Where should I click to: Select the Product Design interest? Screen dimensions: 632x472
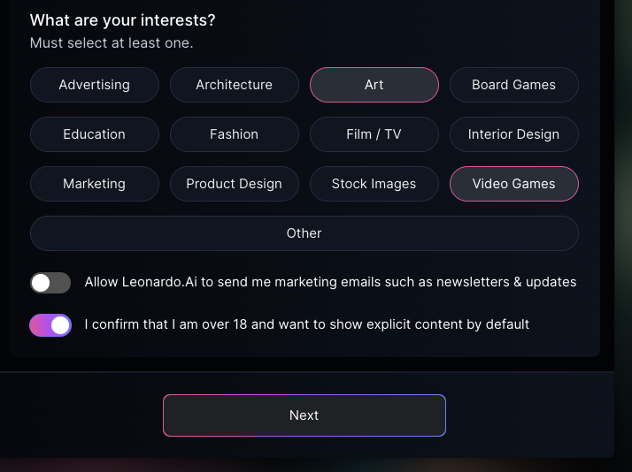pyautogui.click(x=235, y=184)
